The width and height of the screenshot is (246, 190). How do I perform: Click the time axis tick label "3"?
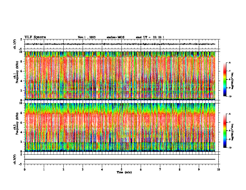[x=83, y=170]
